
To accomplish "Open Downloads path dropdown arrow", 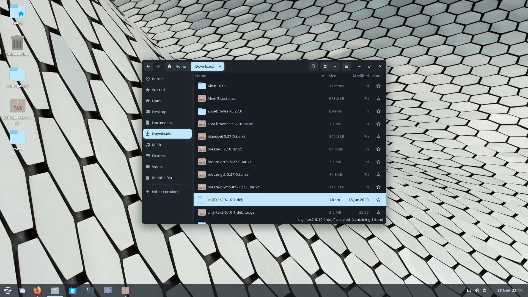I will [220, 66].
